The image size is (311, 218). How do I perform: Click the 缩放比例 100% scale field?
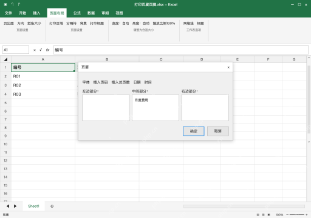point(164,23)
